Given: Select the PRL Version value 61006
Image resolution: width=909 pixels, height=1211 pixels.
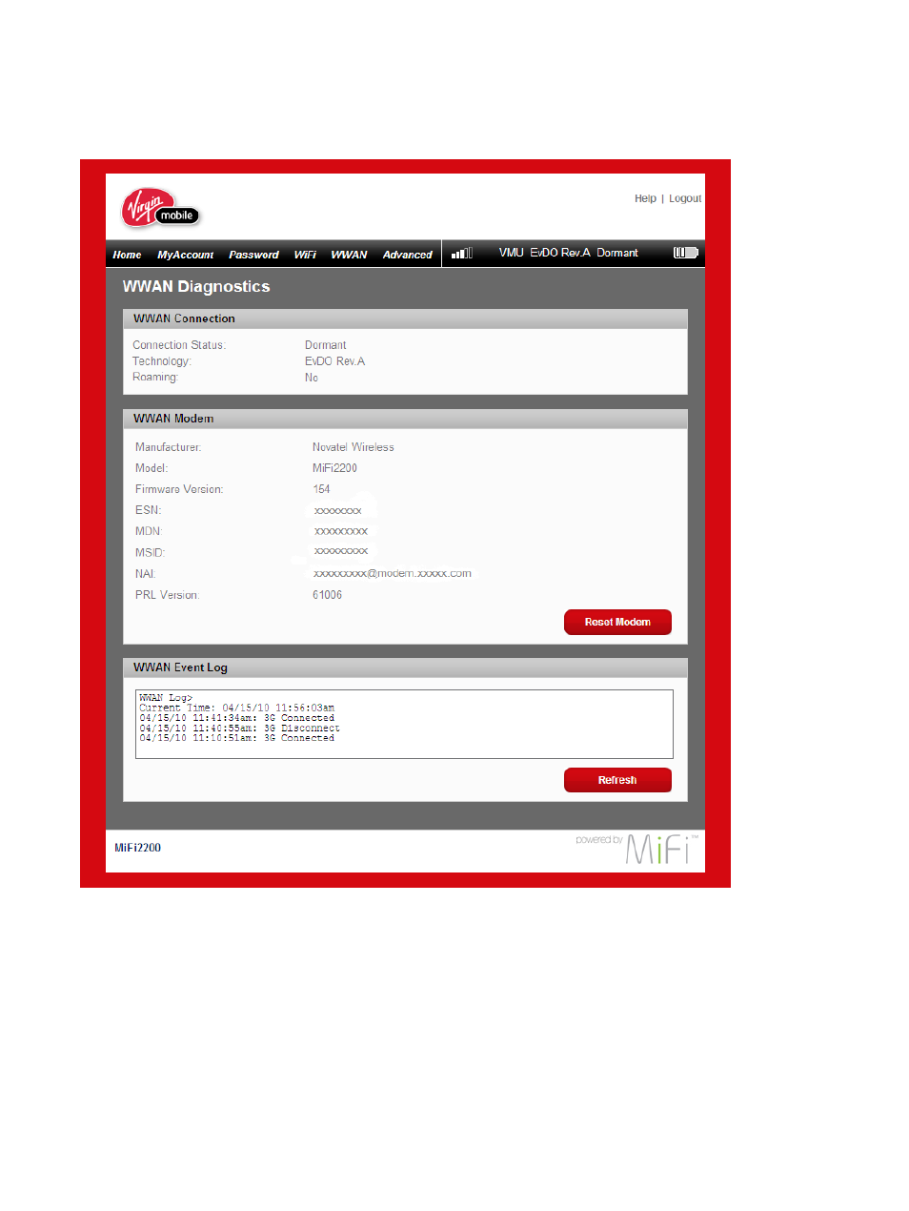Looking at the screenshot, I should (x=327, y=595).
